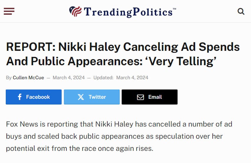Click the Facebook 'f' icon
The image size is (251, 163).
coord(19,97)
